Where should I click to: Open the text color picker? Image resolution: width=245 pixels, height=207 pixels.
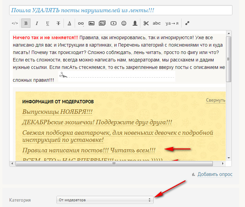pos(69,23)
